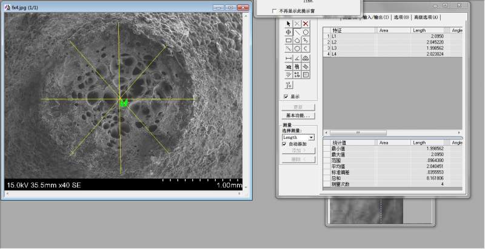Select row L4 in the features table

click(x=393, y=54)
